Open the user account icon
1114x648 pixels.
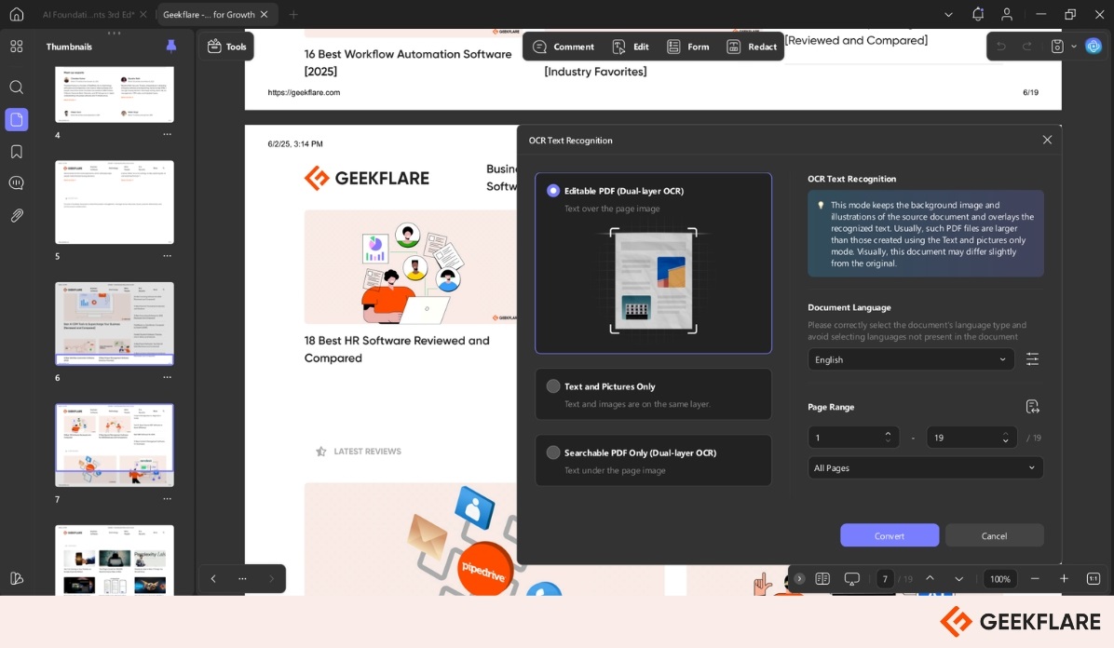tap(1007, 14)
